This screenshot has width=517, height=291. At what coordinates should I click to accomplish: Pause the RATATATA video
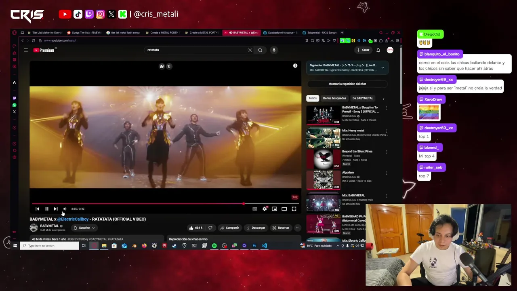click(46, 209)
